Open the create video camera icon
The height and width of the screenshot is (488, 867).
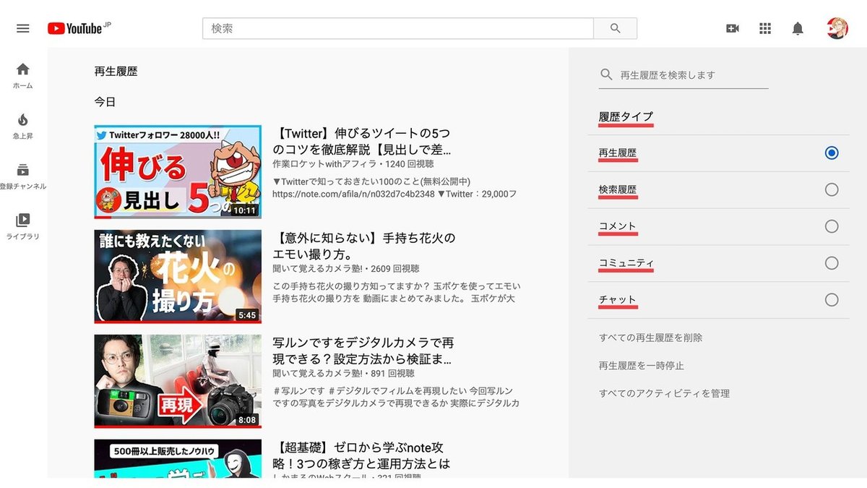(733, 28)
